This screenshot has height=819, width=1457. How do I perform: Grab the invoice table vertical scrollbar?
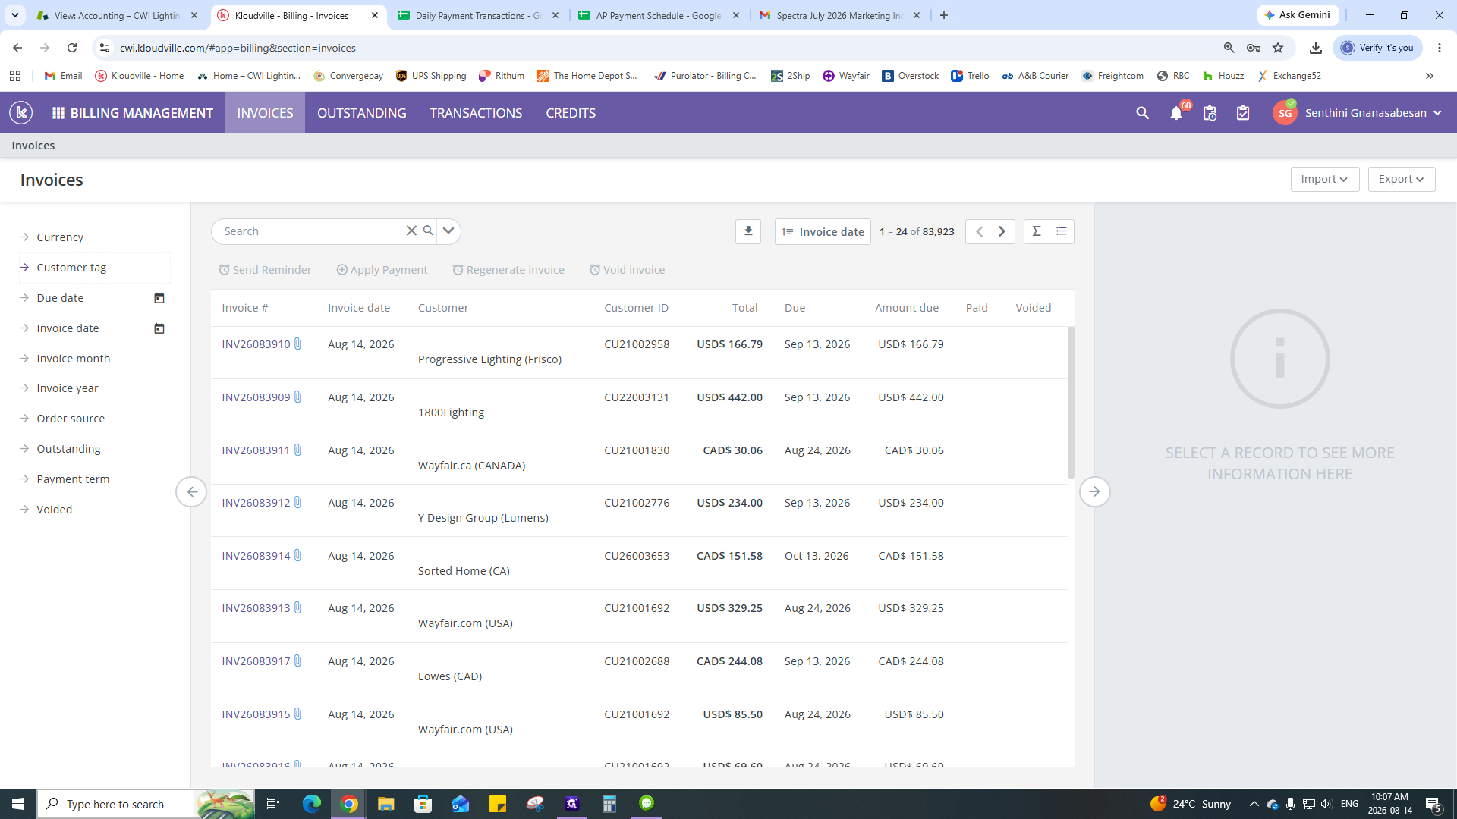click(x=1072, y=403)
